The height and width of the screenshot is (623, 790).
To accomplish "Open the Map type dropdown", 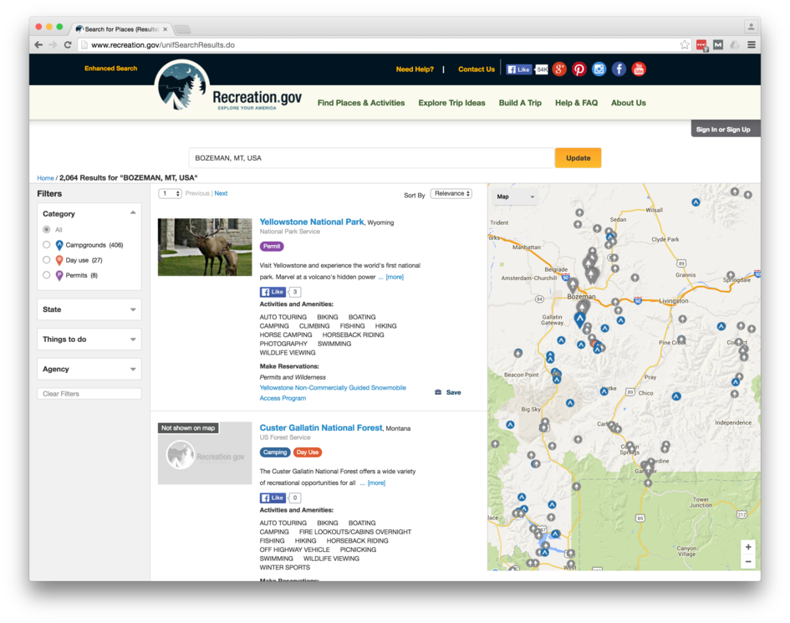I will pos(515,197).
